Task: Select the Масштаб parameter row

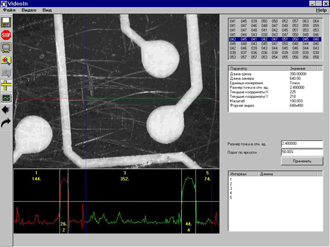Action: click(x=275, y=101)
